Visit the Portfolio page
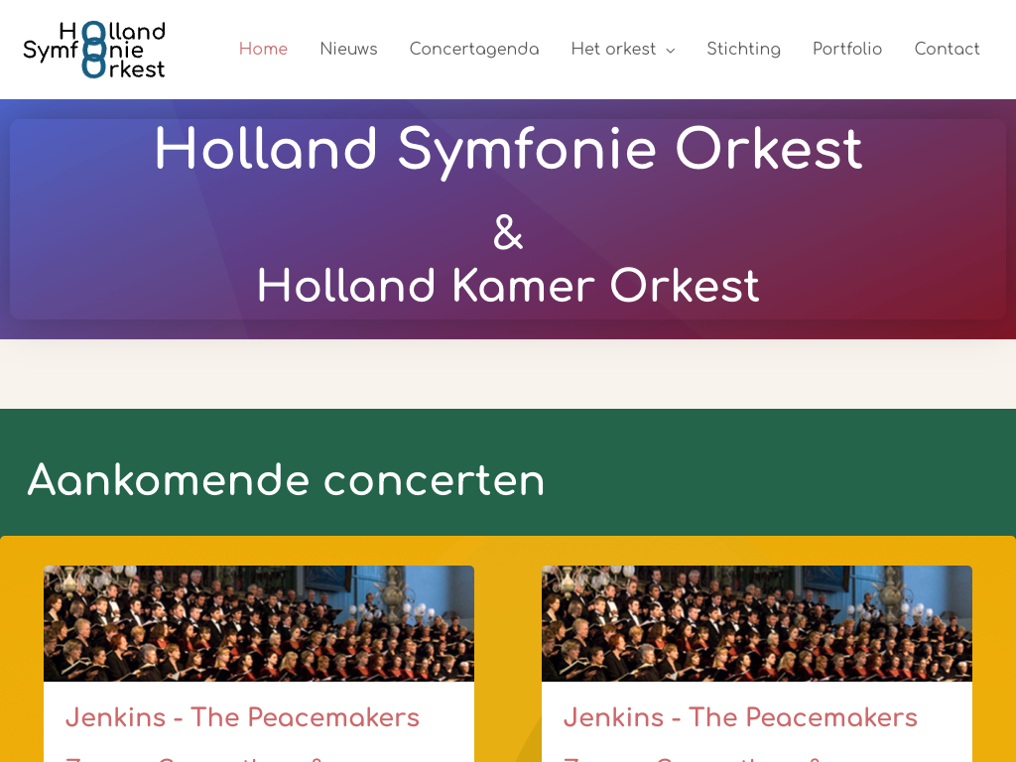Viewport: 1016px width, 762px height. [847, 50]
